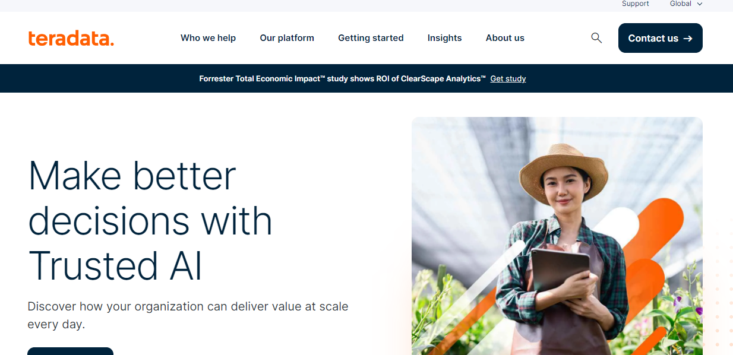This screenshot has height=355, width=733.
Task: Click the Discover how your organization paragraph
Action: [188, 315]
